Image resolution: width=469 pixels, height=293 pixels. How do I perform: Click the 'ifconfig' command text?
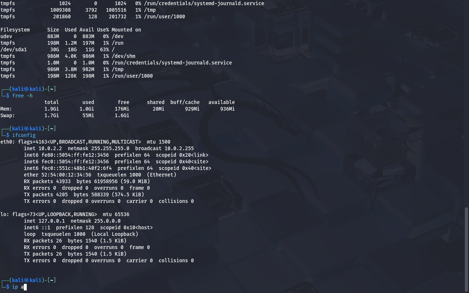coord(24,135)
